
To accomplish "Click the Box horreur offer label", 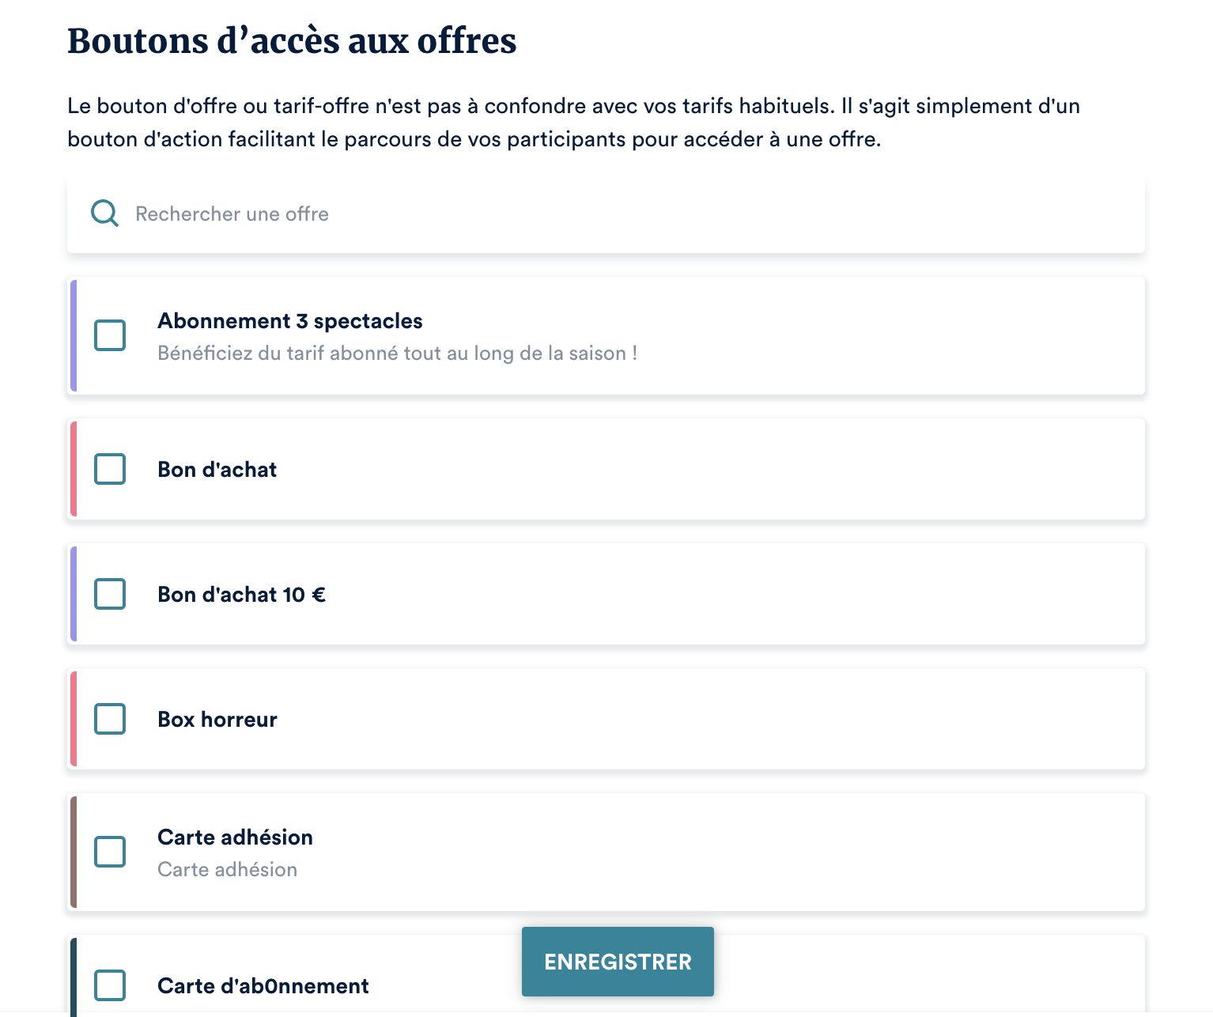I will pyautogui.click(x=217, y=720).
